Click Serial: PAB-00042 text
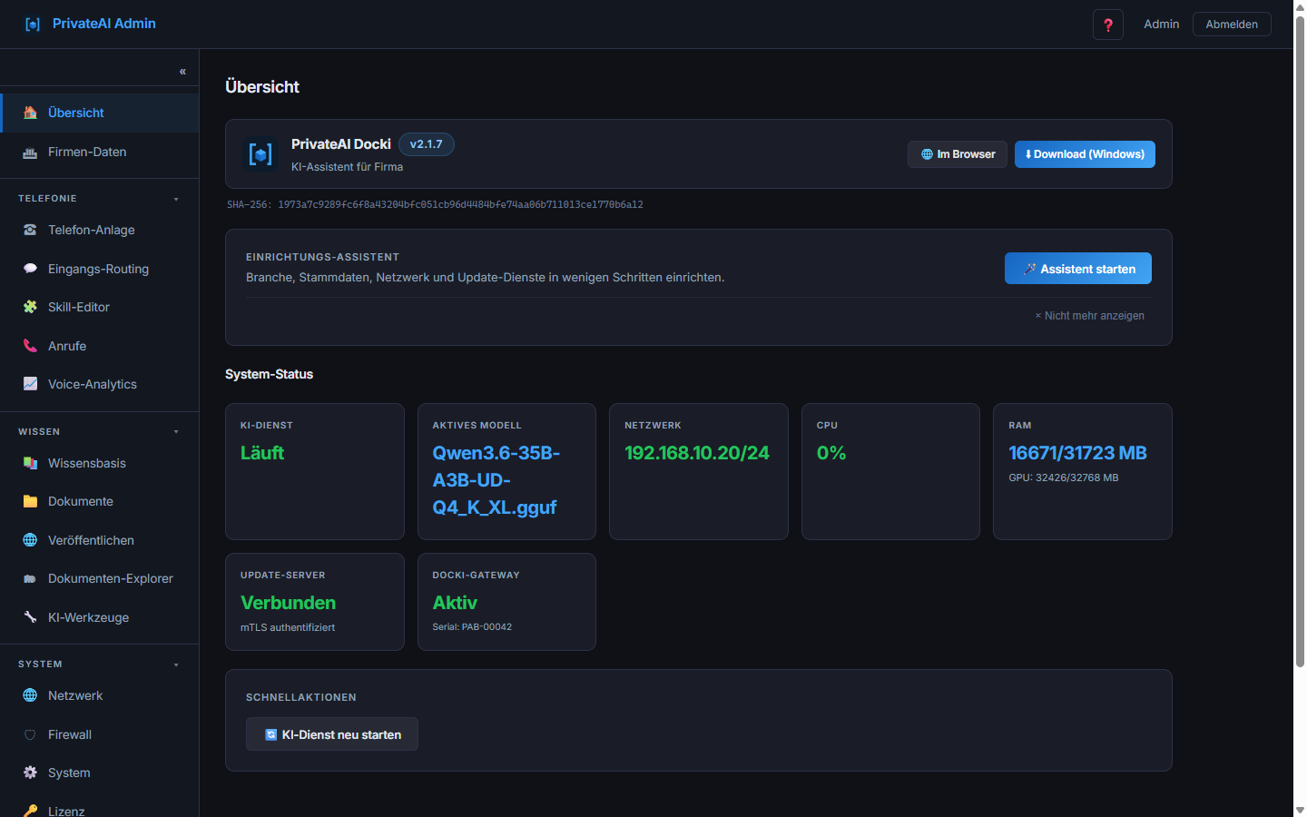The image size is (1307, 817). 472,627
